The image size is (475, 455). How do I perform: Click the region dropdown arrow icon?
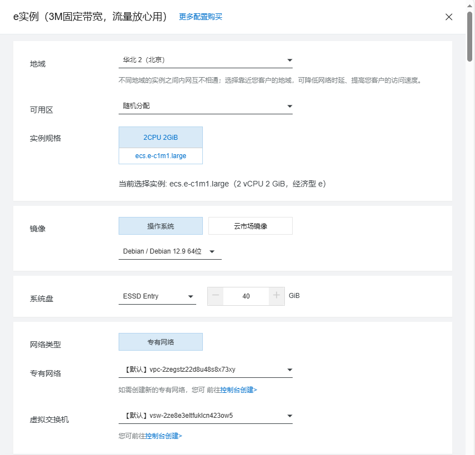tap(289, 59)
